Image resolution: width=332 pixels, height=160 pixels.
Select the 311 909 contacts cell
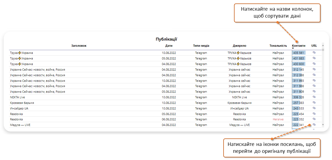click(x=299, y=92)
